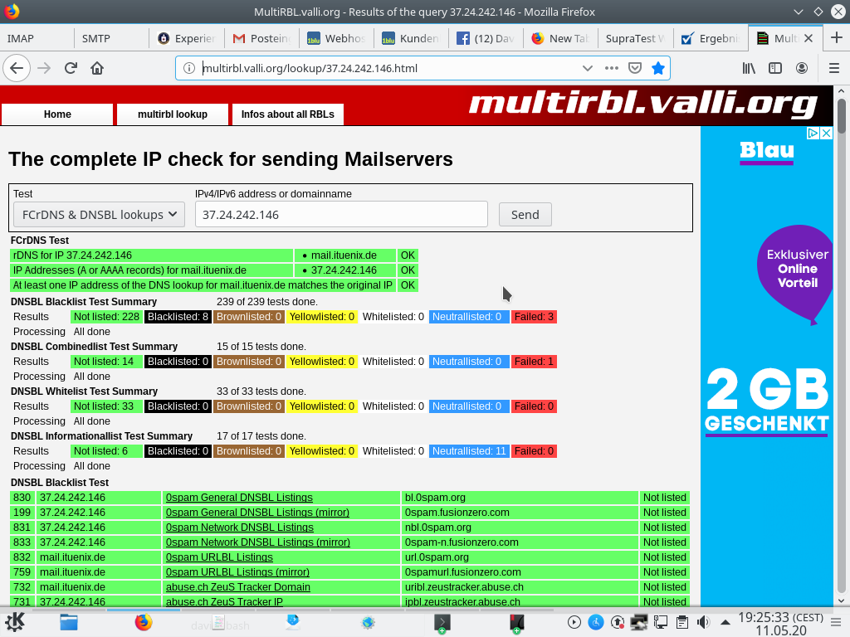Open the KDE application launcher
The height and width of the screenshot is (637, 850).
tap(14, 622)
